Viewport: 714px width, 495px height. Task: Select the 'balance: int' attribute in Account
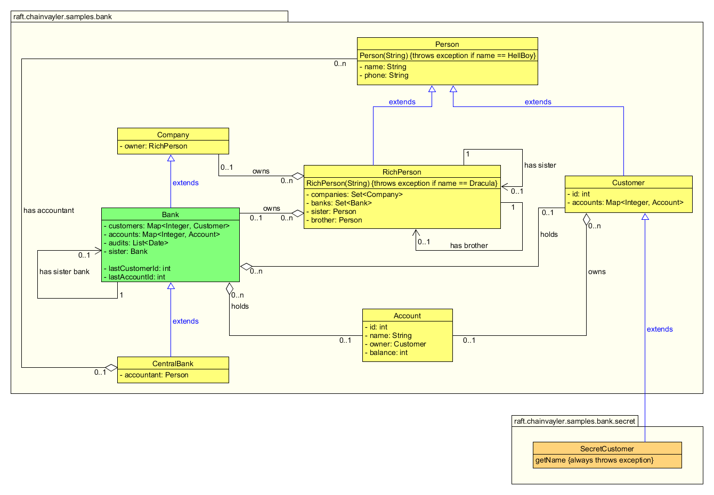click(386, 352)
